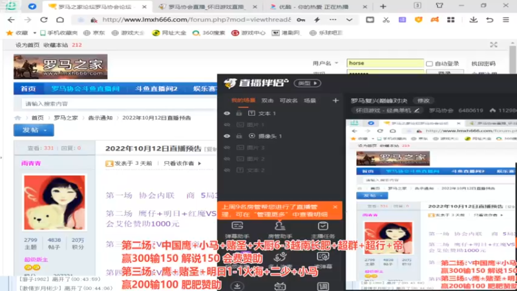Screen dimensions: 517x291
Task: Open the browser home page icon
Action: click(60, 20)
